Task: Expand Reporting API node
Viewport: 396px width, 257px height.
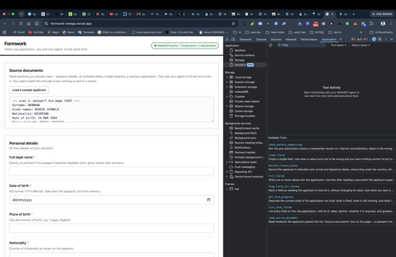Action: pyautogui.click(x=226, y=171)
